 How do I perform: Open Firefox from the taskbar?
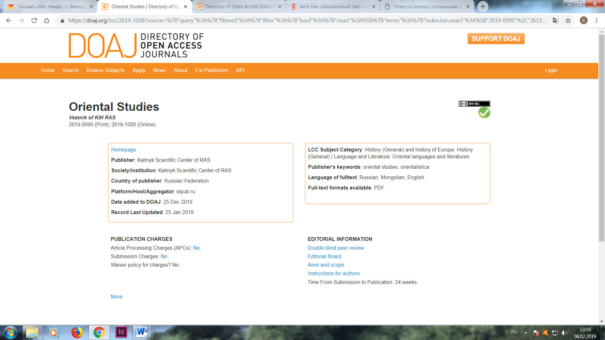77,332
